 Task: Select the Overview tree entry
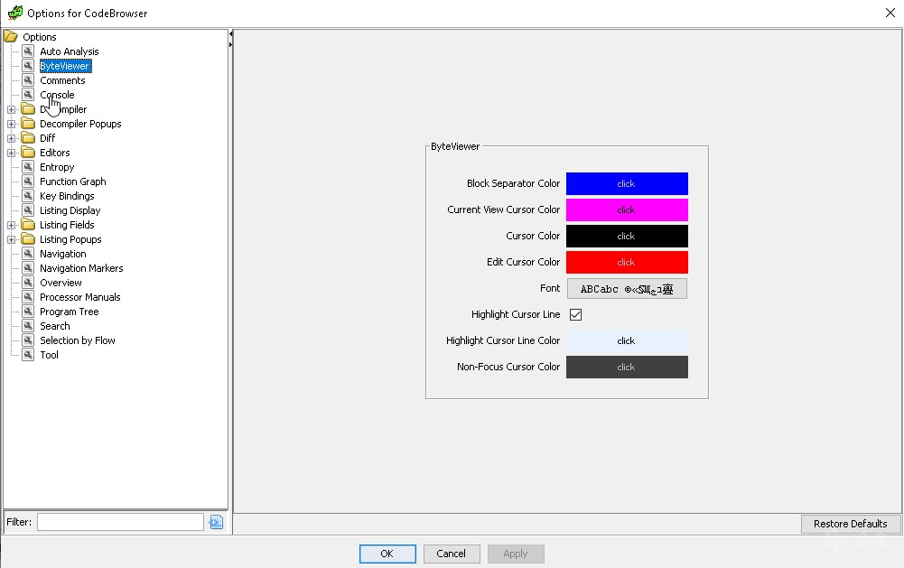(x=61, y=282)
